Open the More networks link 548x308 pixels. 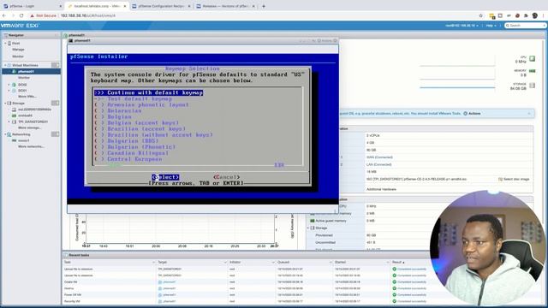tap(31, 146)
